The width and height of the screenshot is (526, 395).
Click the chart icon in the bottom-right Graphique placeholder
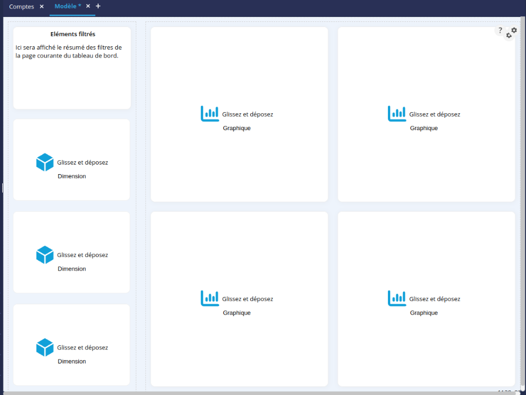(397, 298)
